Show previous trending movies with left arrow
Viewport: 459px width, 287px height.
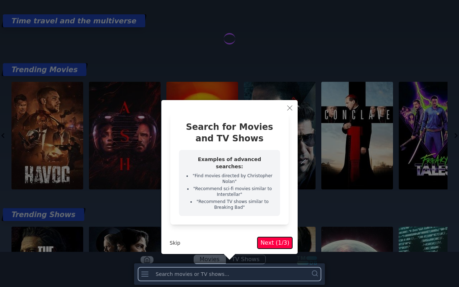[x=3, y=136]
